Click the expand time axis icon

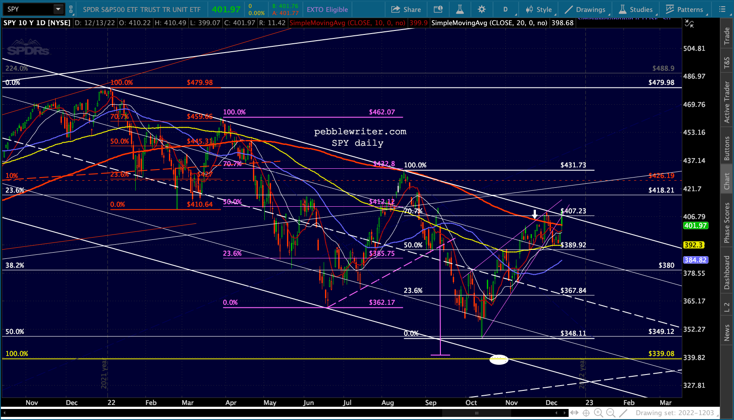click(x=574, y=413)
